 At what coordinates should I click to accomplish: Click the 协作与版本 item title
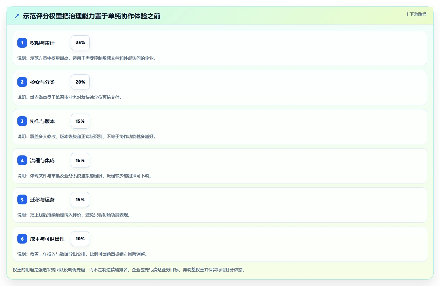(x=42, y=121)
